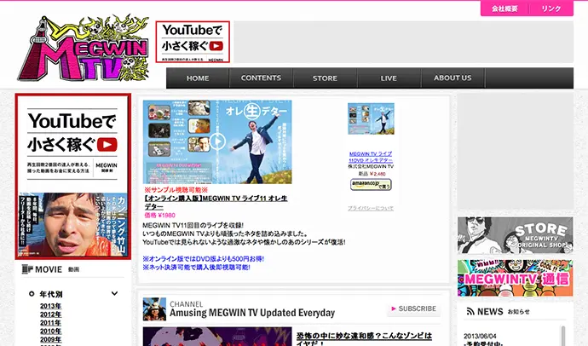Open the MEGWINTV 通信 banner

[515, 277]
